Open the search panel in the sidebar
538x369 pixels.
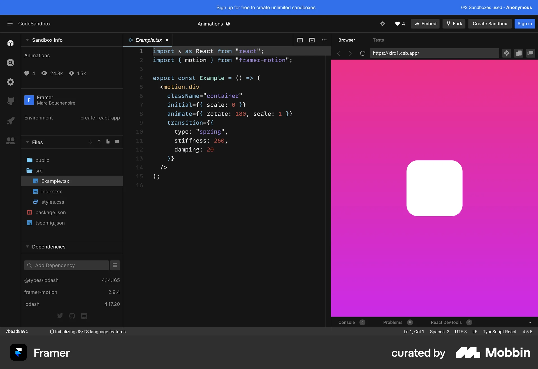(10, 63)
